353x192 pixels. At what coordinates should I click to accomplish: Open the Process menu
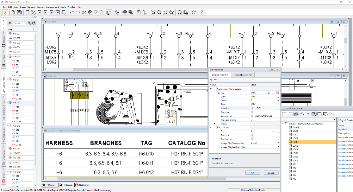coord(41,7)
